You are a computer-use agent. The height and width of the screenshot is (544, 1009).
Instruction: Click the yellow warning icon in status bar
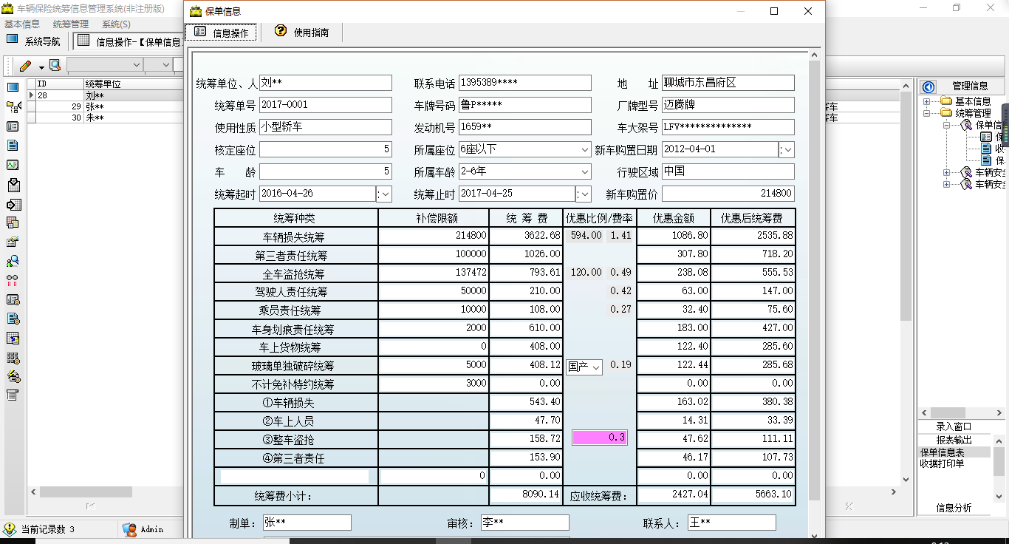click(10, 529)
